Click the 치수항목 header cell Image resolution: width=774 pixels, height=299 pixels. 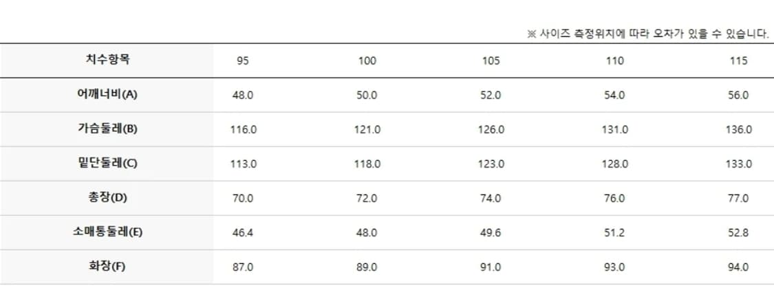[107, 60]
